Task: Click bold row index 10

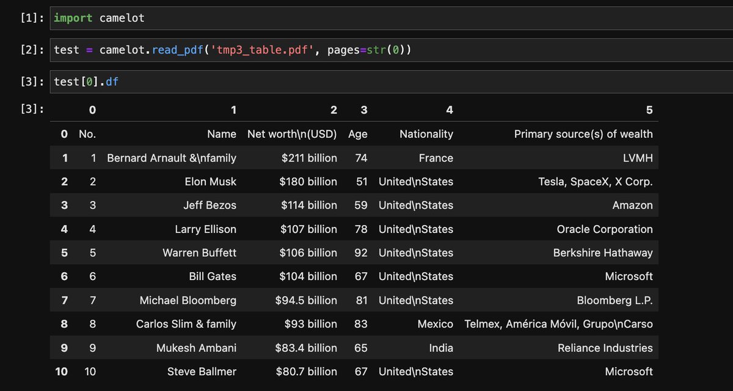Action: pyautogui.click(x=62, y=371)
